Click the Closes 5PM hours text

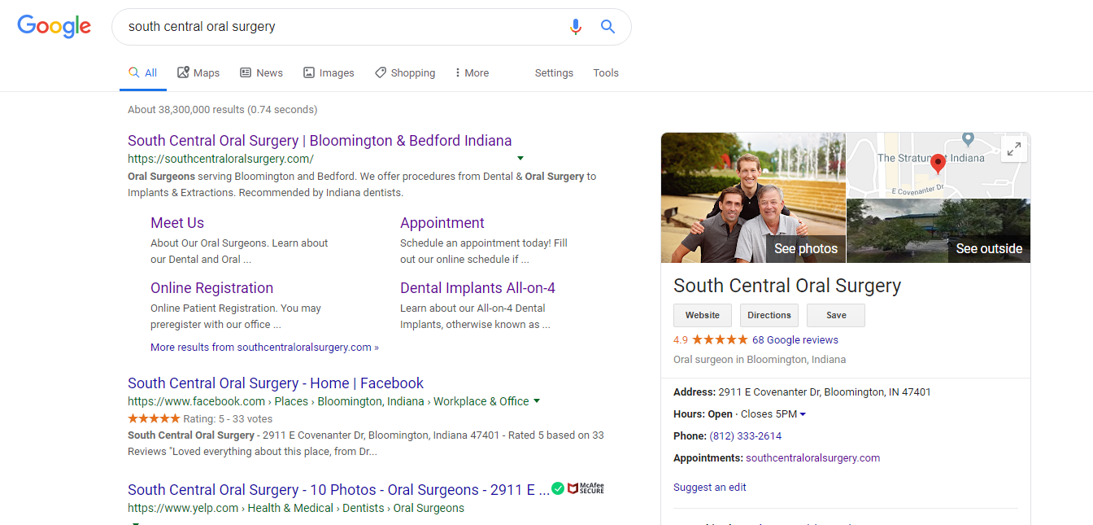tap(768, 414)
